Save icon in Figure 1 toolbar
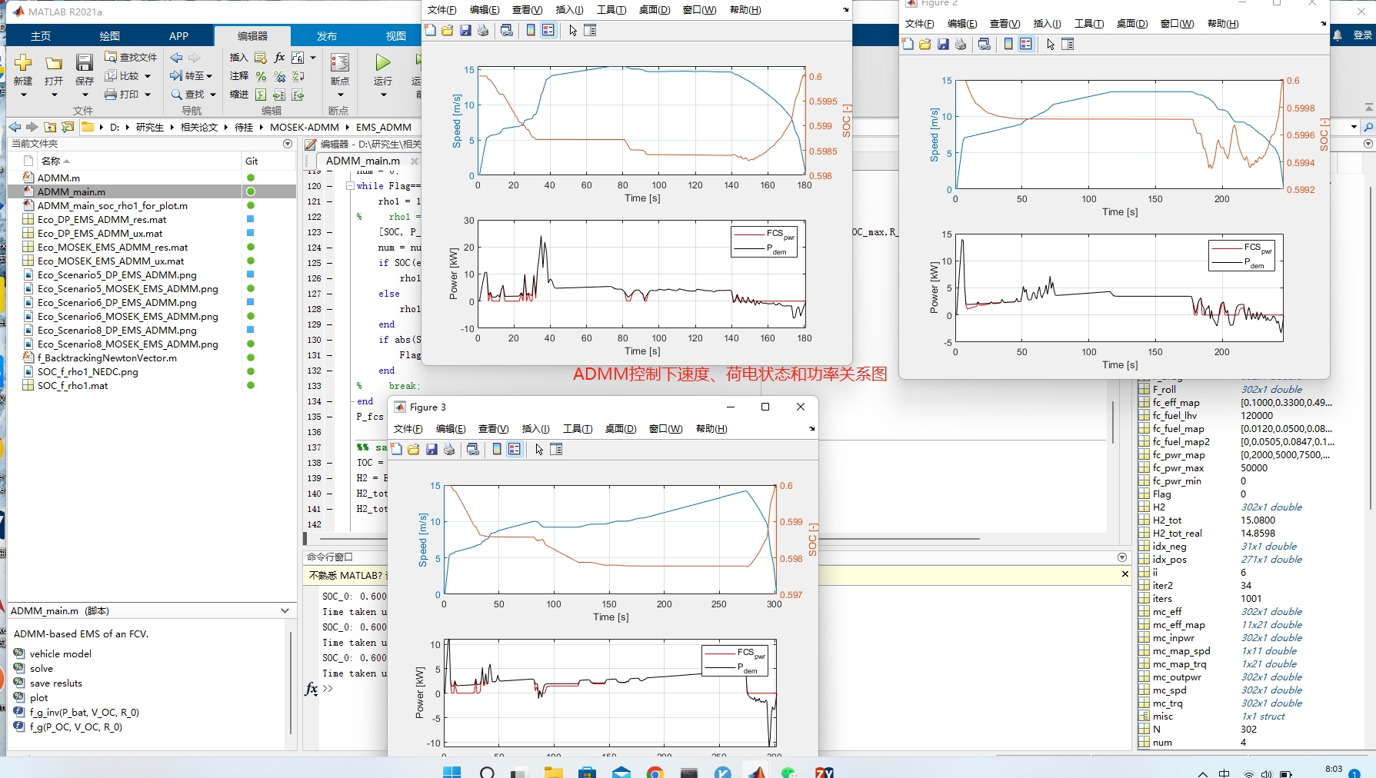This screenshot has width=1376, height=778. [x=465, y=31]
